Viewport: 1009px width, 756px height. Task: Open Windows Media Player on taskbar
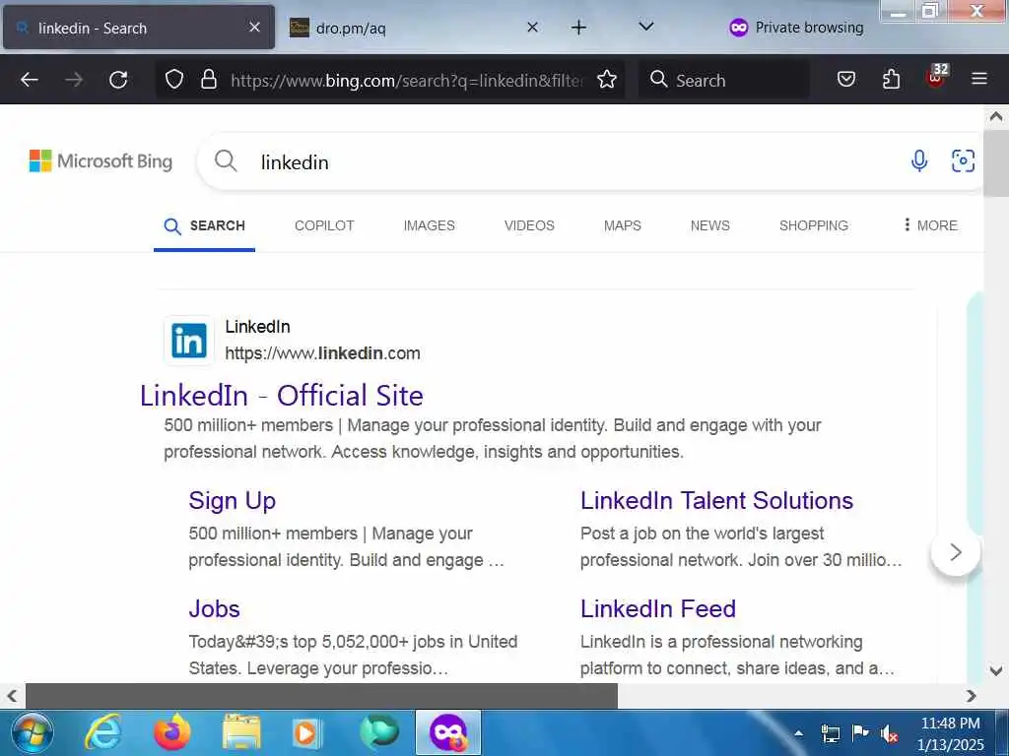coord(306,732)
